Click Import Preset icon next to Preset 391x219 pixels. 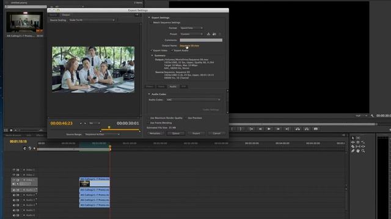pyautogui.click(x=214, y=34)
